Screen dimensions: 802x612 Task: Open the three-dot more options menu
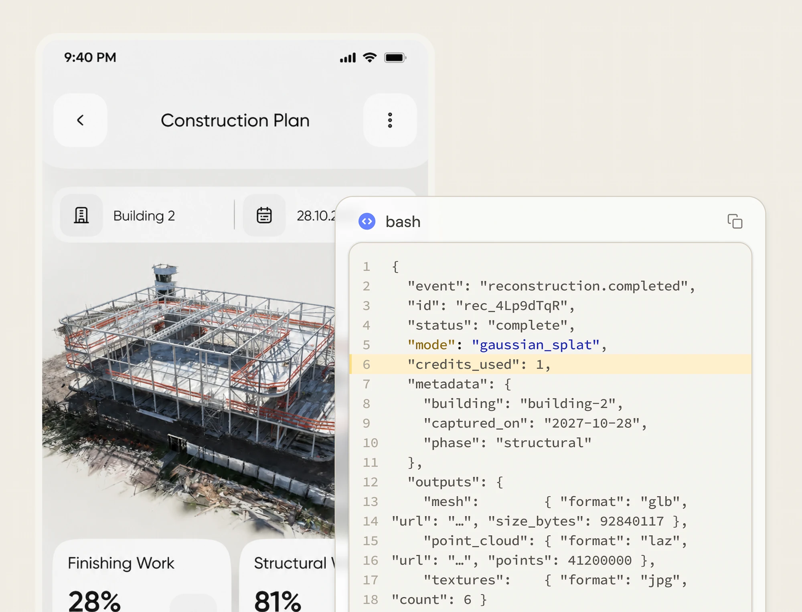(x=390, y=120)
